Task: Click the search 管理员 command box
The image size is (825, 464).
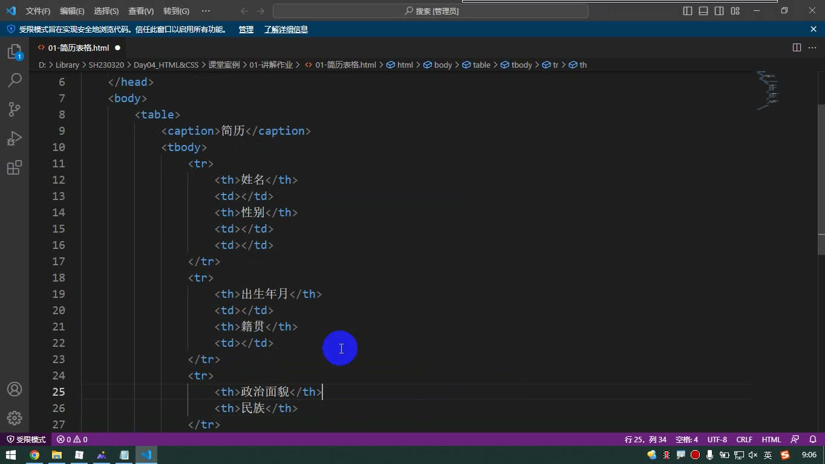Action: 431,11
